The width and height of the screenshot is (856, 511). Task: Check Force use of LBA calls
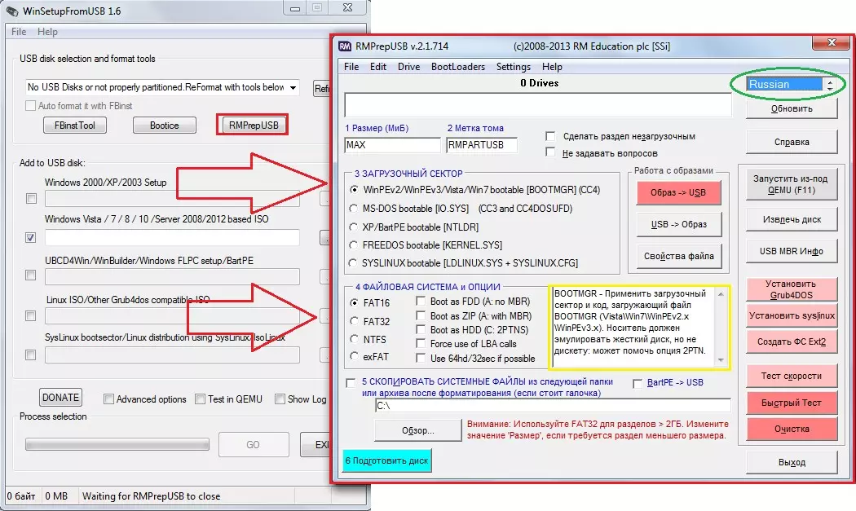click(x=421, y=343)
